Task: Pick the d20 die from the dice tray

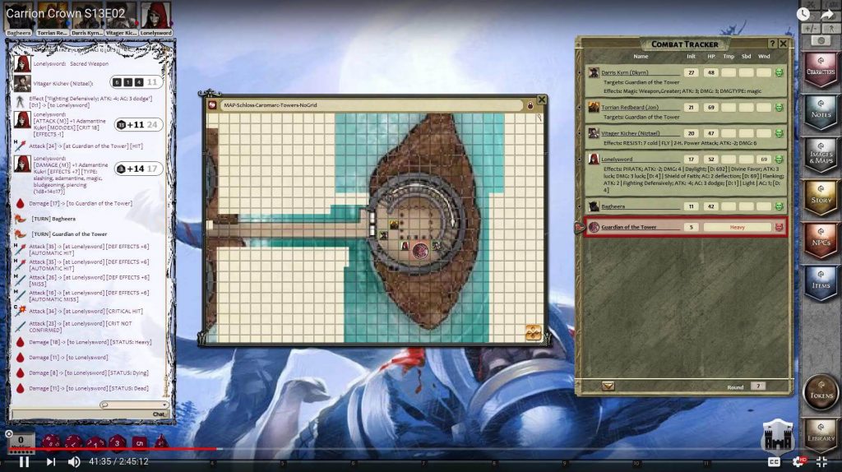Action: (51, 442)
